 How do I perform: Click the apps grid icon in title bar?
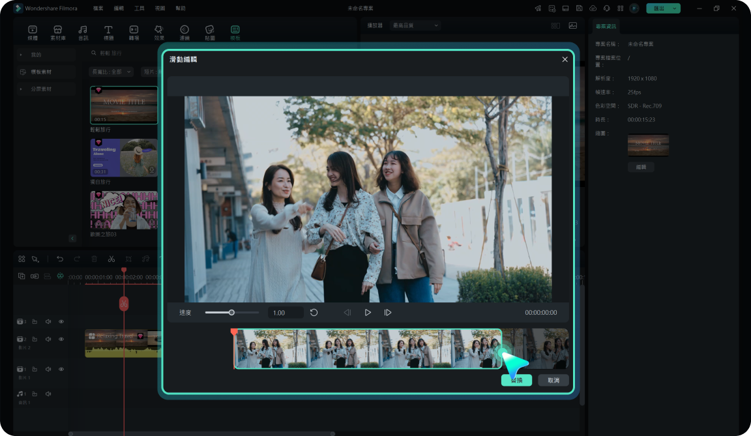(620, 8)
